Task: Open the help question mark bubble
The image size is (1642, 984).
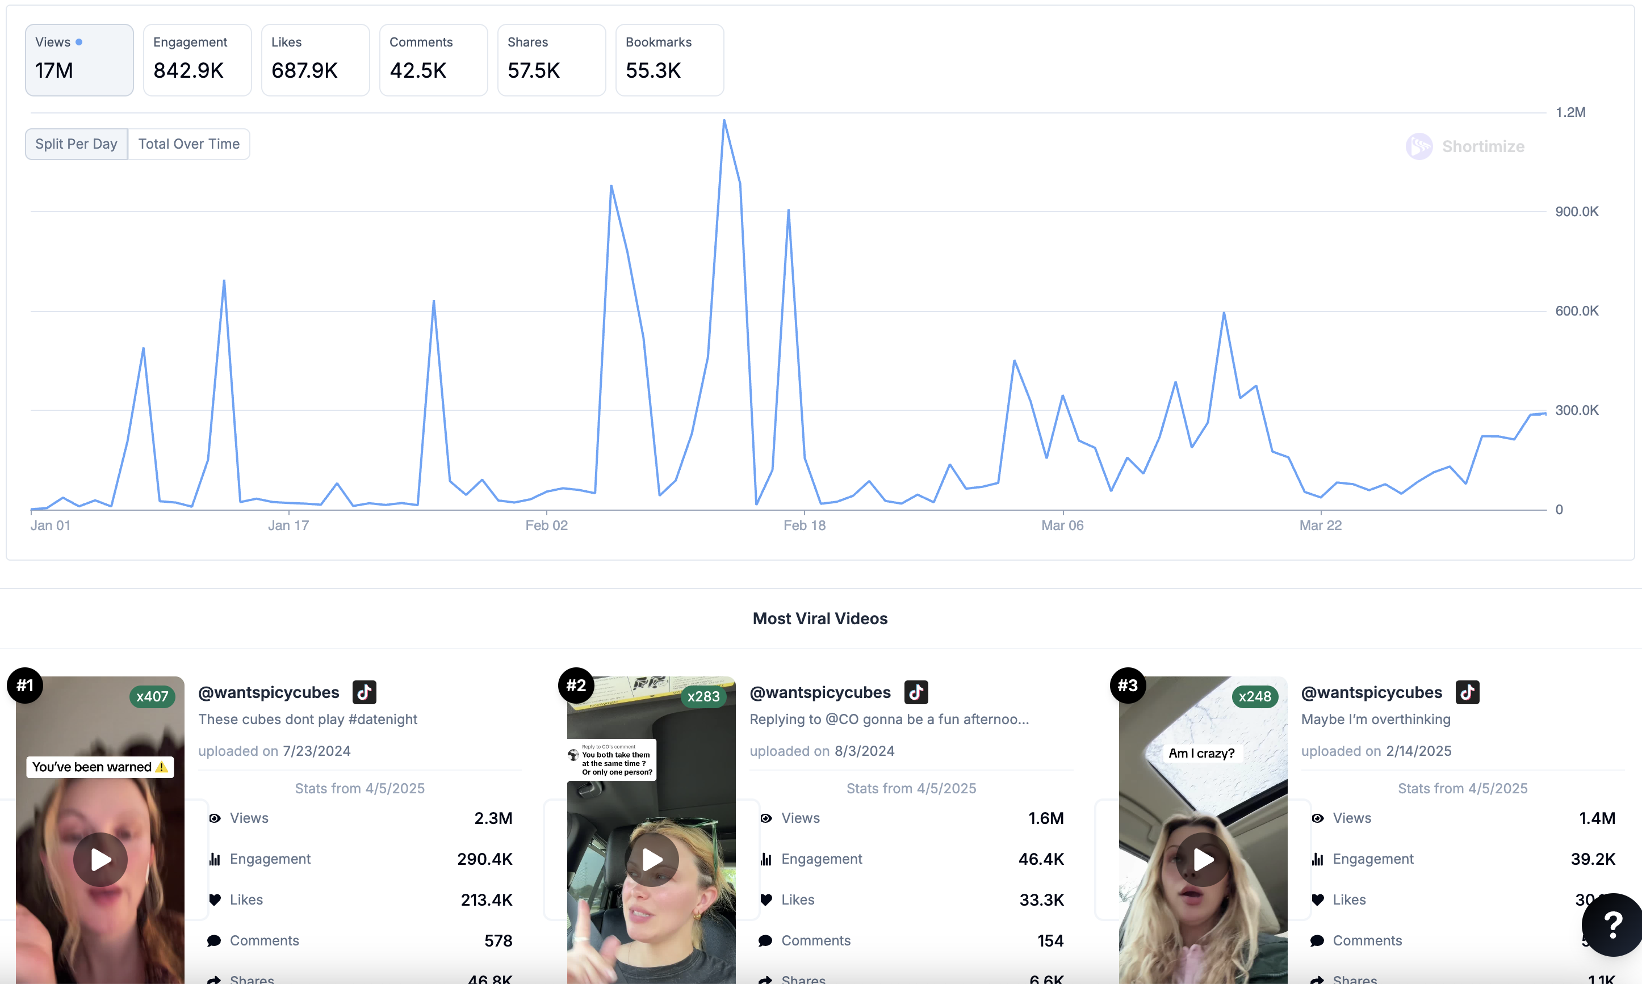Action: coord(1612,925)
